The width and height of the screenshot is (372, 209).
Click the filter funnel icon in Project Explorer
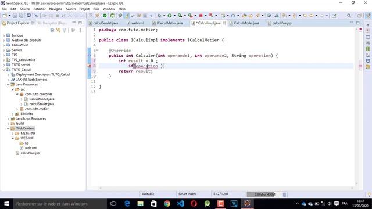click(65, 30)
